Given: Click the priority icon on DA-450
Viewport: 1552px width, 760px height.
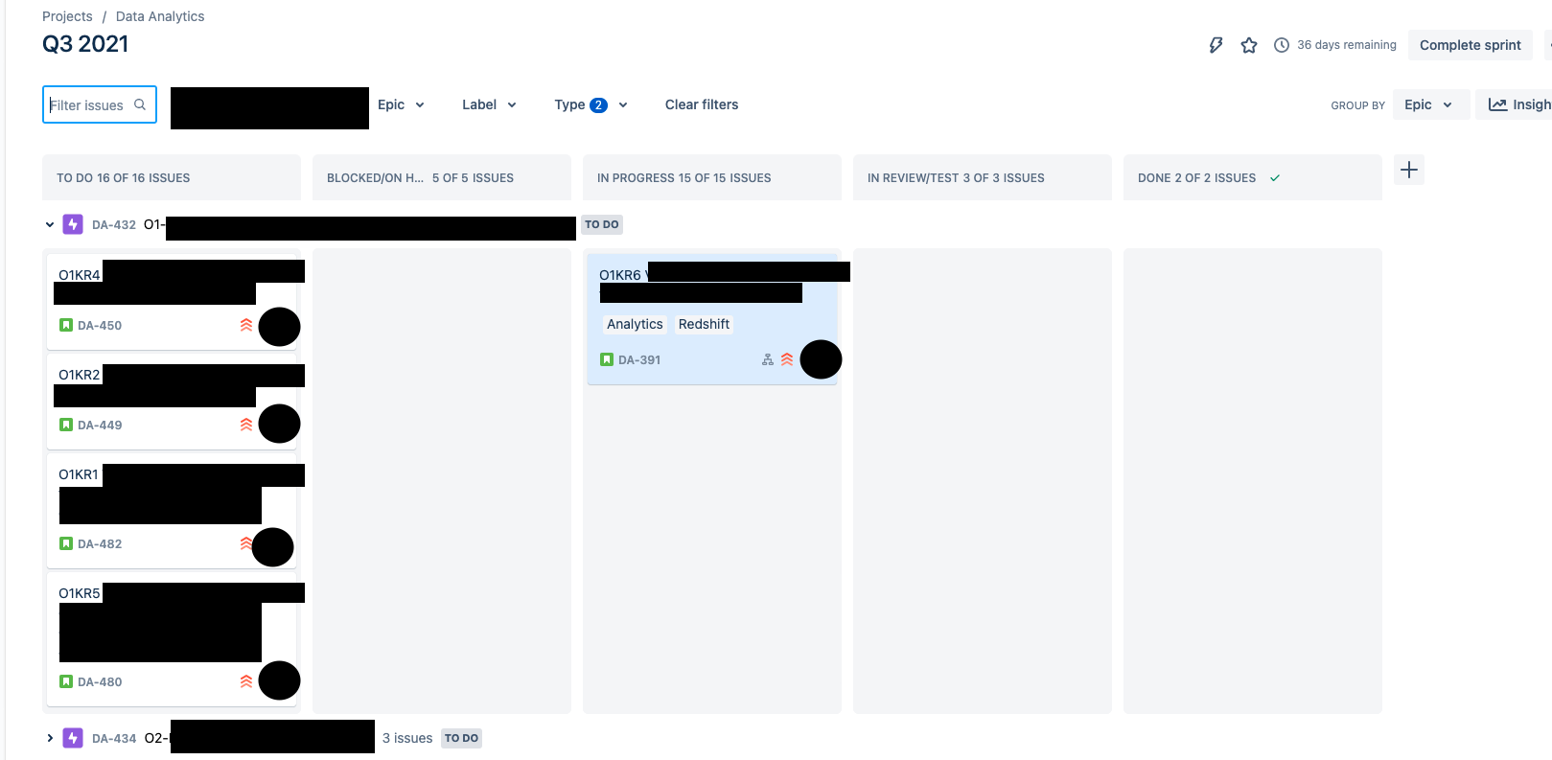Looking at the screenshot, I should (x=246, y=325).
